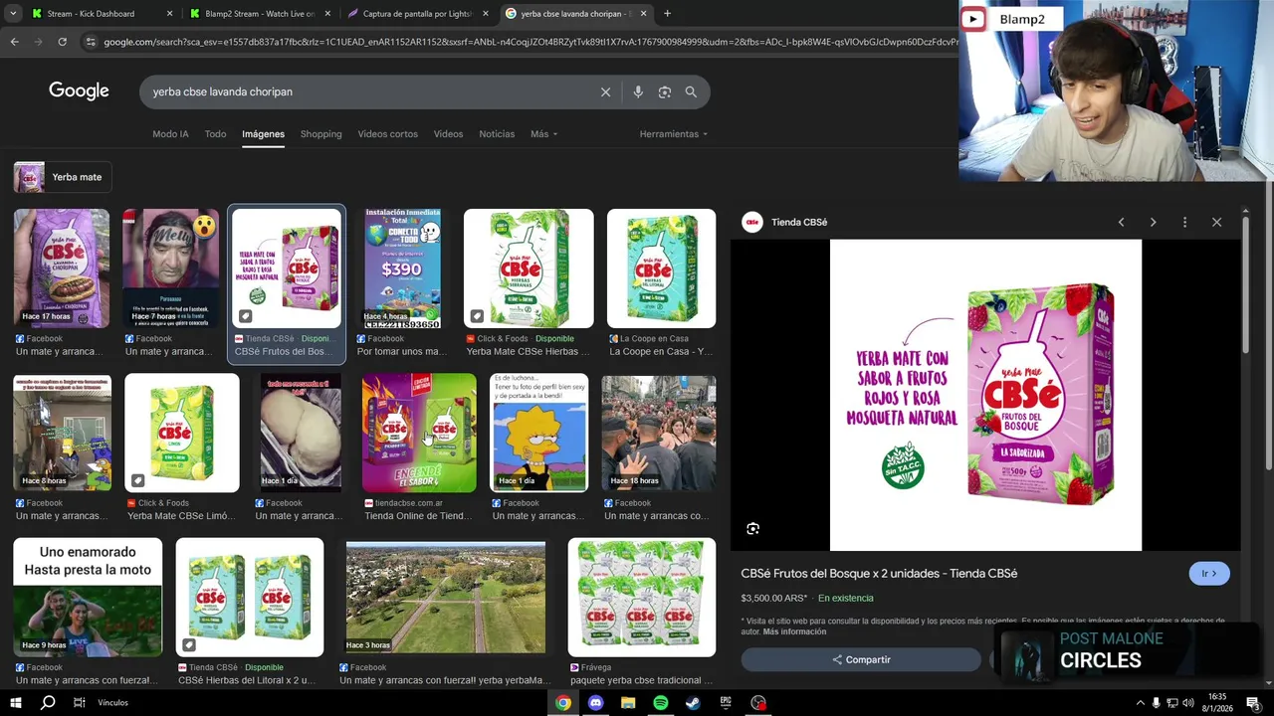Viewport: 1274px width, 716px height.
Task: Open Frávega paquete yerba cbse result
Action: [642, 598]
